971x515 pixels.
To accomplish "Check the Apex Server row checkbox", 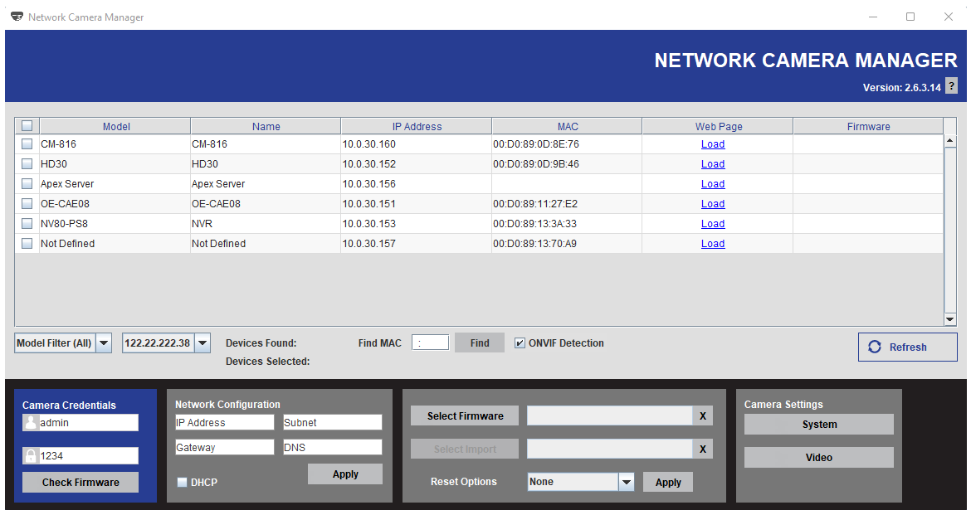I will [27, 184].
